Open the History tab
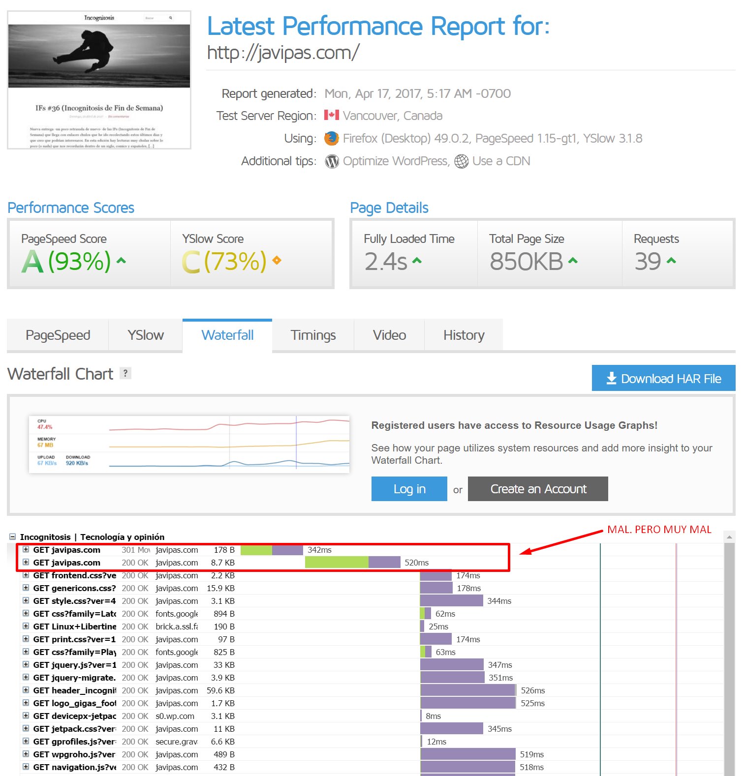 [464, 335]
